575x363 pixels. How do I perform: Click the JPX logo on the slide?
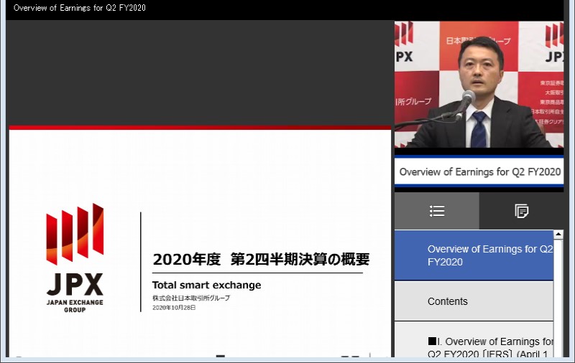click(75, 258)
